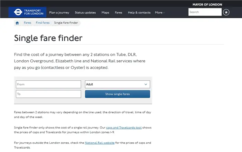Go to Status updates in navigation
The height and width of the screenshot is (152, 242).
[85, 12]
